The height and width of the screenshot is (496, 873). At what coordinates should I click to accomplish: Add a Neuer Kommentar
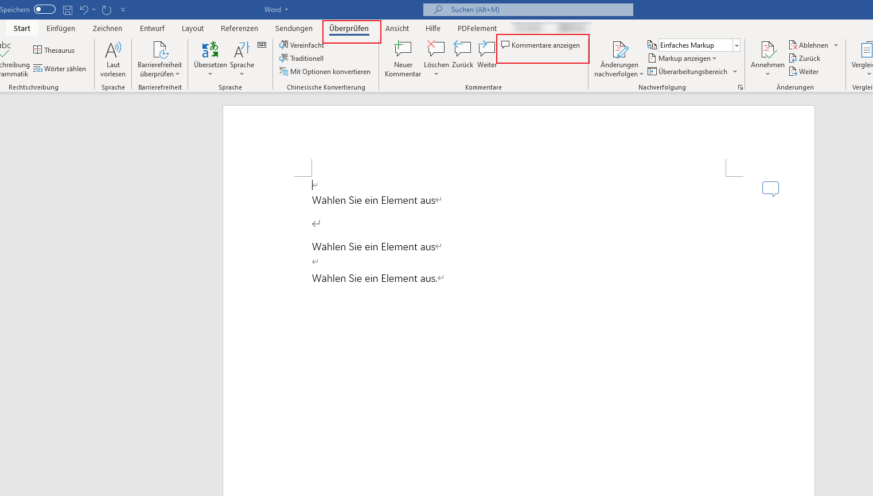tap(403, 59)
